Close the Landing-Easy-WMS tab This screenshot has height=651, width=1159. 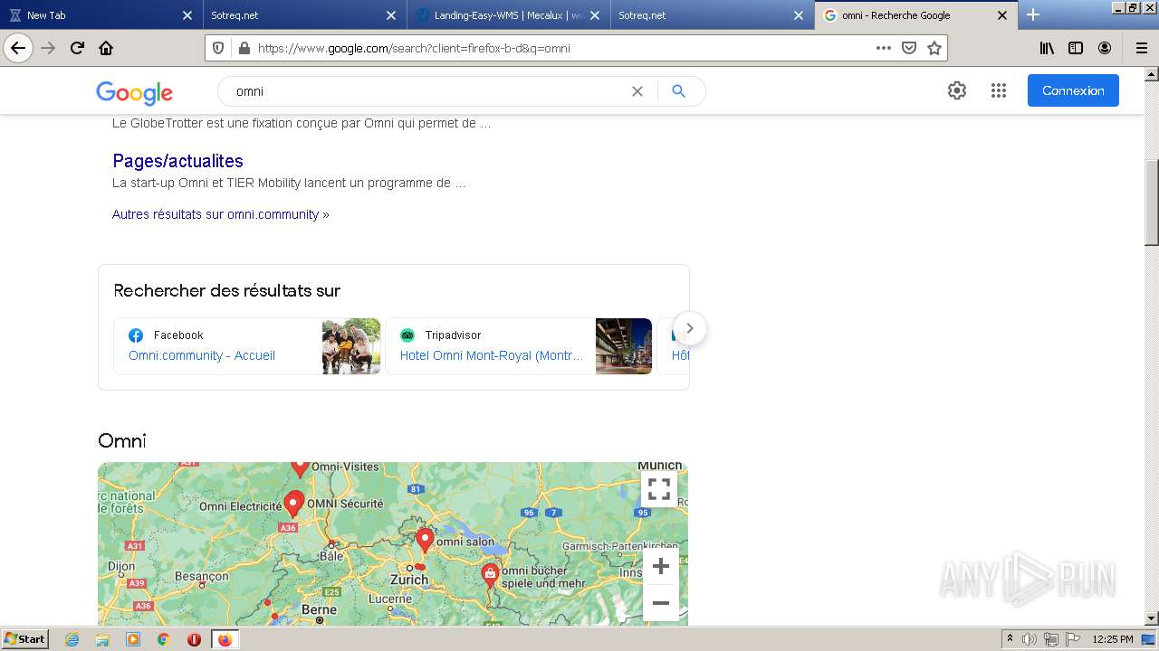pos(595,15)
